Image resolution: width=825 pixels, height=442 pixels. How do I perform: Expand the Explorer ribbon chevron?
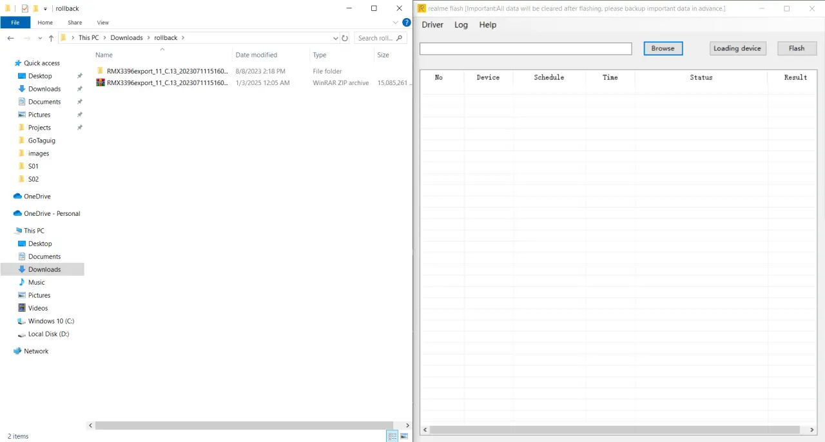click(396, 23)
